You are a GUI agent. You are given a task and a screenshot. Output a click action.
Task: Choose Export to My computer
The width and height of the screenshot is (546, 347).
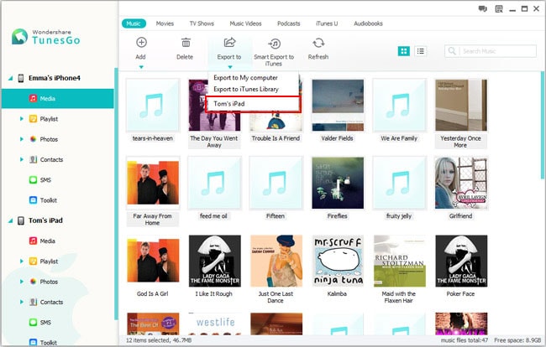[x=245, y=78]
